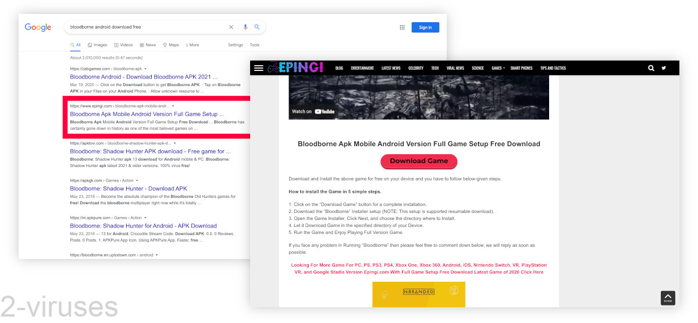Viewport: 698px width, 323px height.
Task: Click the Google logo
Action: (x=38, y=27)
